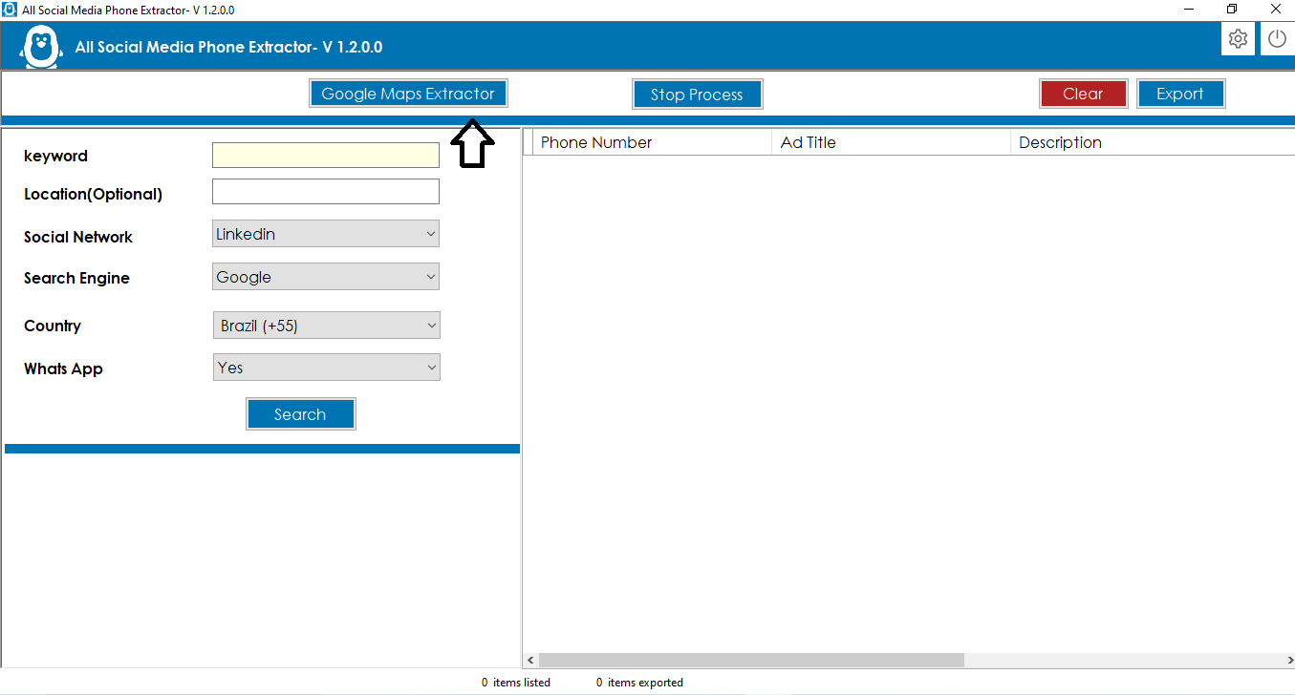Click the Ad Title column header
Viewport: 1295px width, 695px height.
[808, 141]
